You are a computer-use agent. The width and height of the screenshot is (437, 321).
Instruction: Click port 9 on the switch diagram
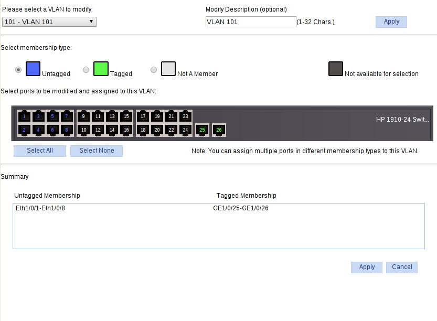pos(83,116)
